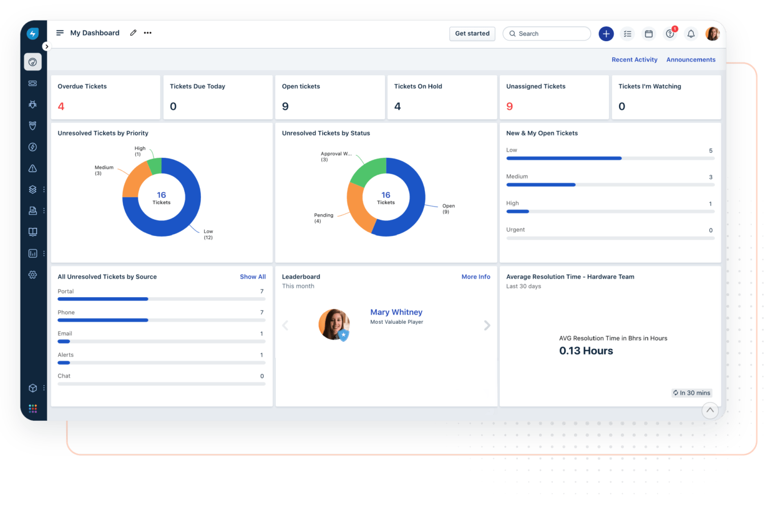Click the Get started button

pyautogui.click(x=472, y=34)
